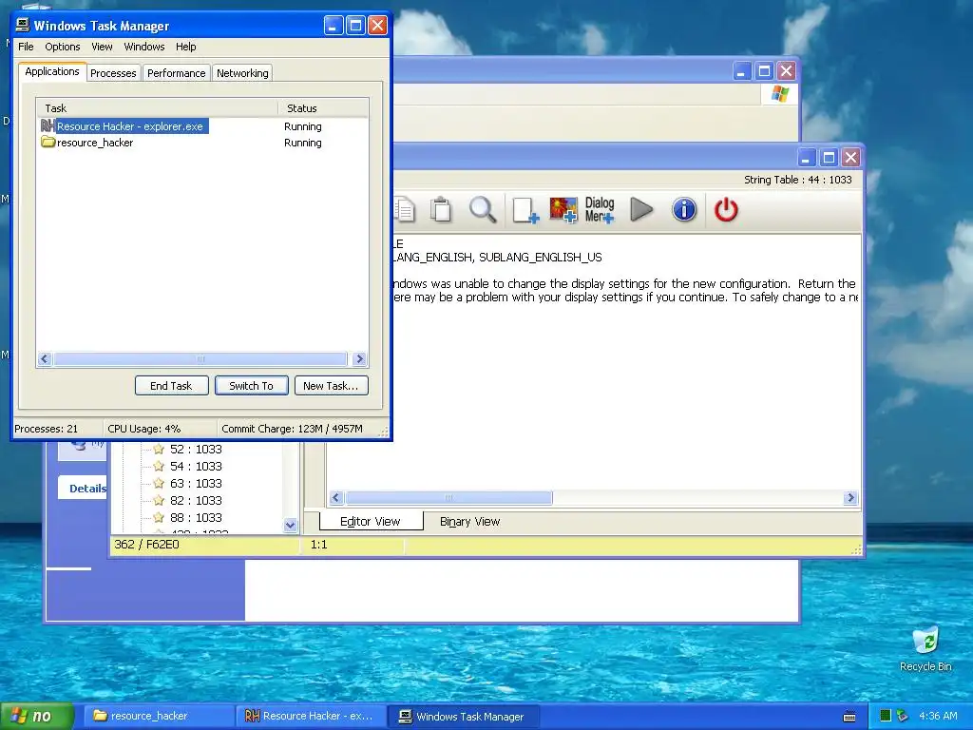Switch to Editor View tab in Resource Hacker

[371, 522]
